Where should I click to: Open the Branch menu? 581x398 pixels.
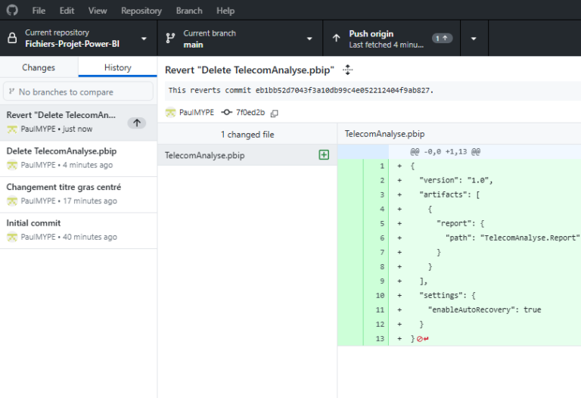(189, 11)
